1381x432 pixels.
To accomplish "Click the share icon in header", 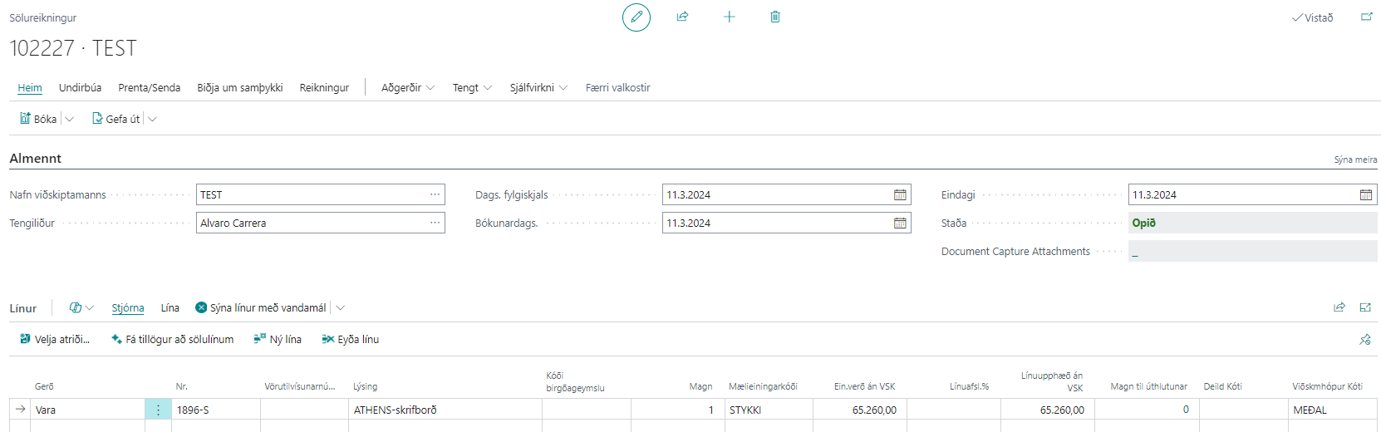I will coord(682,17).
